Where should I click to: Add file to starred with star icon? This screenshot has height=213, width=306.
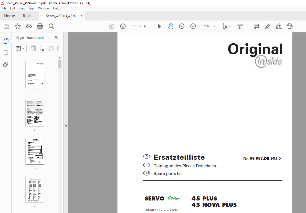18,26
